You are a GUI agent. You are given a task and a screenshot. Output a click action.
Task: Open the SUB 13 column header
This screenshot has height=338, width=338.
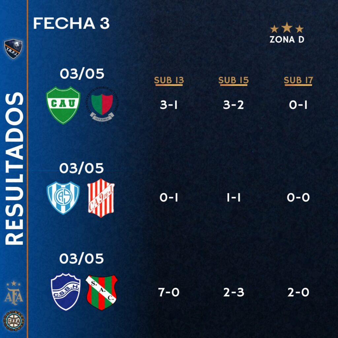coord(169,81)
